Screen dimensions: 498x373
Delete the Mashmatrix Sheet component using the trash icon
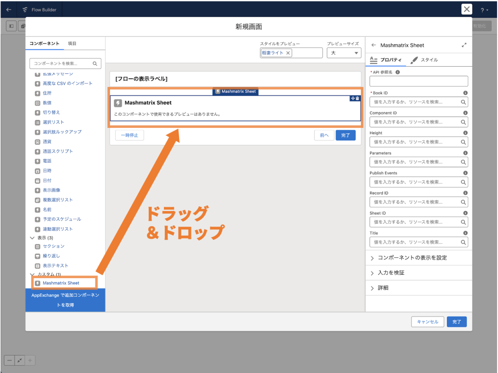point(357,99)
